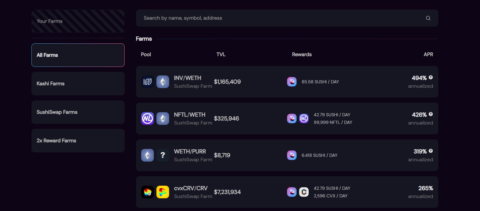Open the Your Farms section
The image size is (480, 211).
point(78,21)
